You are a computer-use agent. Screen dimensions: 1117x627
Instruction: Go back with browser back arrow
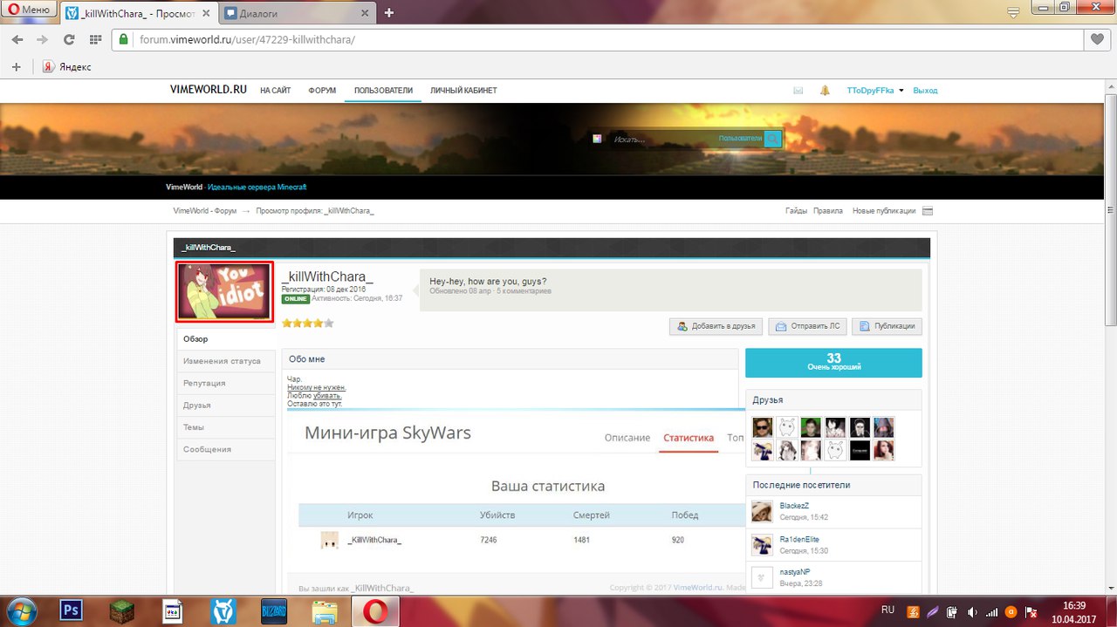(x=17, y=39)
